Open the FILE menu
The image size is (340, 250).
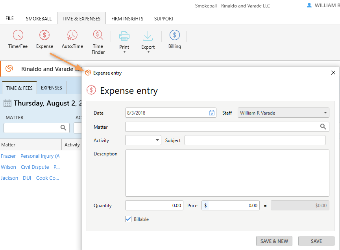click(9, 18)
